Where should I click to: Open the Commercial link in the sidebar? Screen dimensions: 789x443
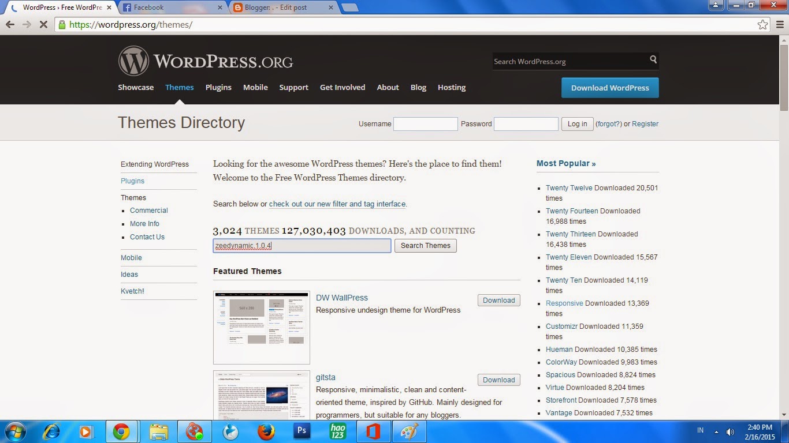coord(149,211)
